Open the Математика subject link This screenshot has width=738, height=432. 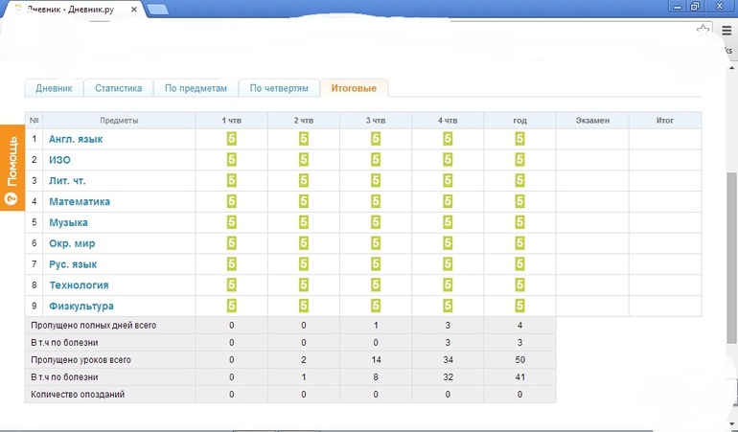[x=80, y=202]
